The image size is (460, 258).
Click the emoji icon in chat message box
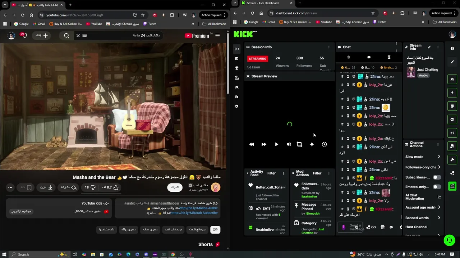(356, 227)
